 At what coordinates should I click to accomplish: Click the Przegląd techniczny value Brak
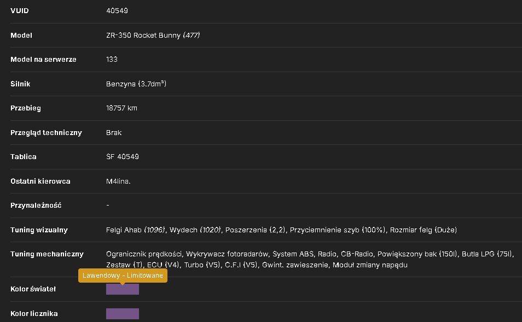pos(114,133)
